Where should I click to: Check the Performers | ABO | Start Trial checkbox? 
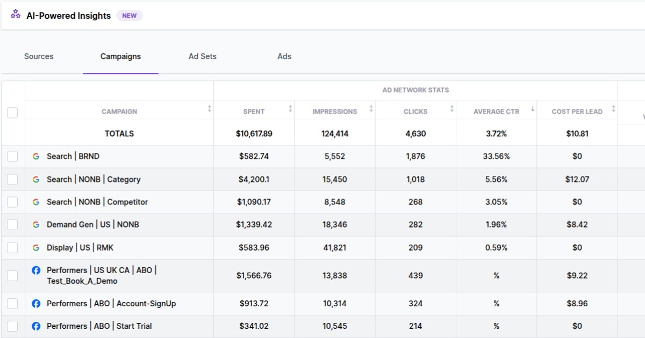(12, 326)
